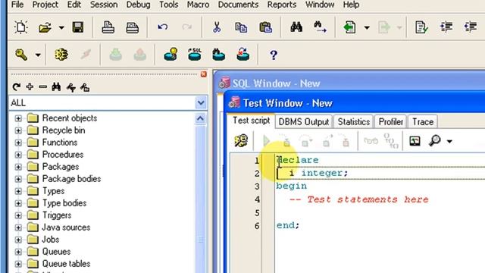Close the object browser panel
The height and width of the screenshot is (273, 485).
coord(204,74)
